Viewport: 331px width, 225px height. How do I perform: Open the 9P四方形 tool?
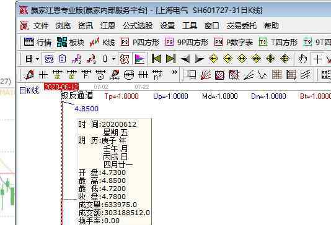coord(187,42)
